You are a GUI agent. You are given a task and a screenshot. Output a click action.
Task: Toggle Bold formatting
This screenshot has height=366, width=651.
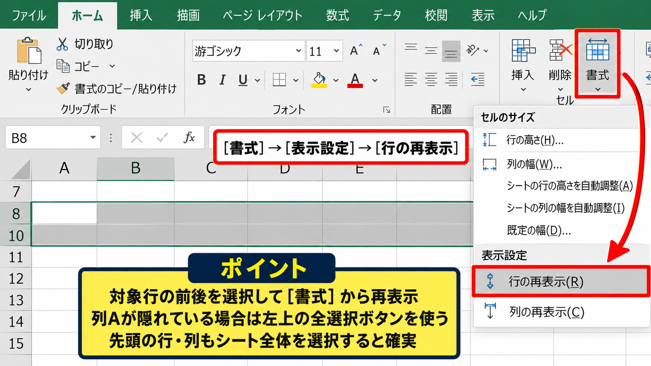[201, 80]
